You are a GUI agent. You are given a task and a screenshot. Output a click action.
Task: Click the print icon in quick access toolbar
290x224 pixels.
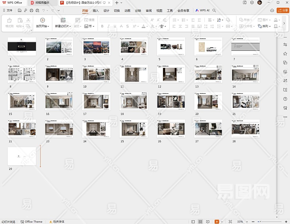(31, 10)
